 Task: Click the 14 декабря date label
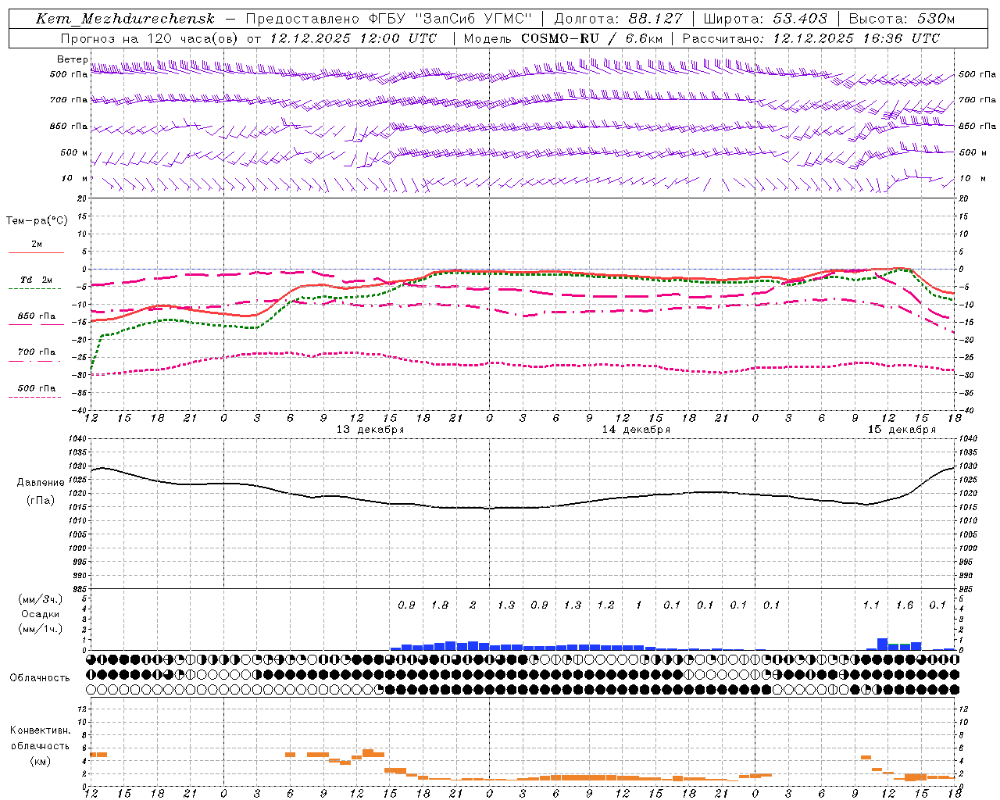point(636,430)
